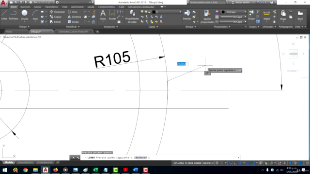Toggle 2D object snap in status bar
This screenshot has width=310, height=174.
pos(253,163)
